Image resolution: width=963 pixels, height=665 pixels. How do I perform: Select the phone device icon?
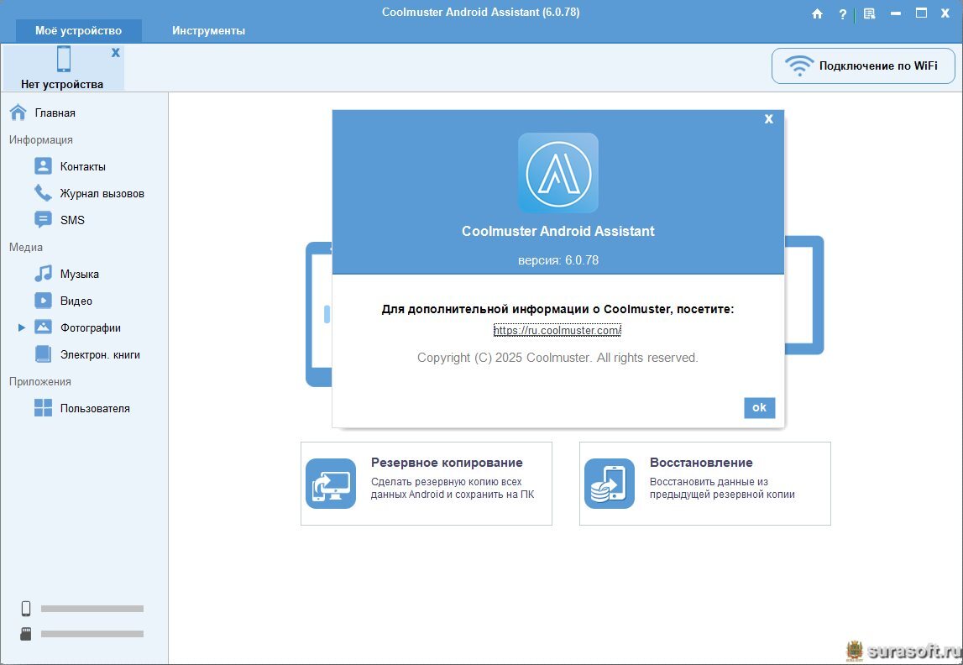(x=63, y=60)
